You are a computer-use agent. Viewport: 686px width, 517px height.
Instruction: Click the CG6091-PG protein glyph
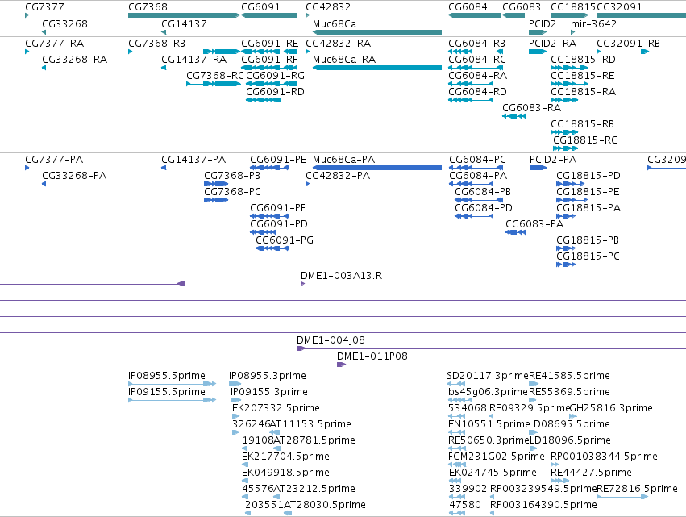coord(272,248)
